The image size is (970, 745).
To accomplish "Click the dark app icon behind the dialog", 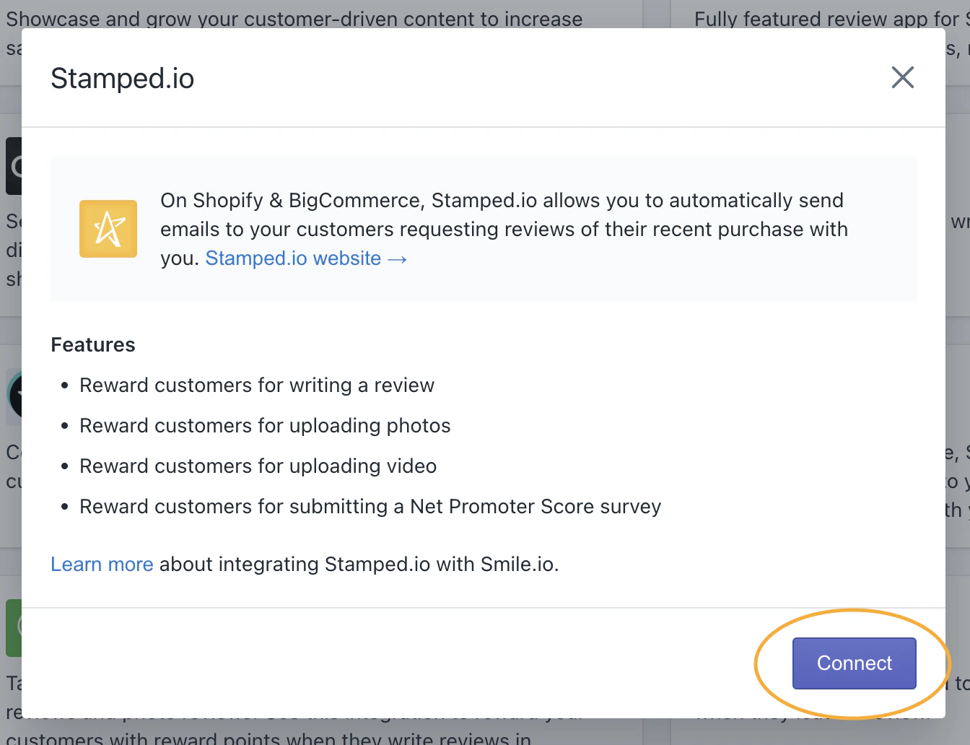I will [x=13, y=166].
